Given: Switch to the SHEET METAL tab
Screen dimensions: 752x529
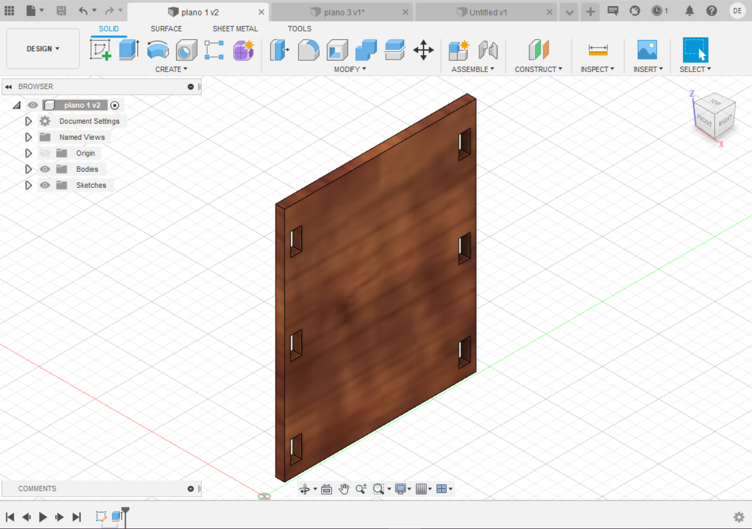Looking at the screenshot, I should click(x=235, y=29).
